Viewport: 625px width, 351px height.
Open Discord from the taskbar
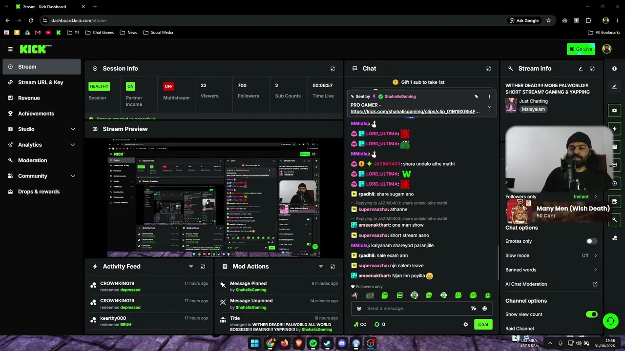342,343
